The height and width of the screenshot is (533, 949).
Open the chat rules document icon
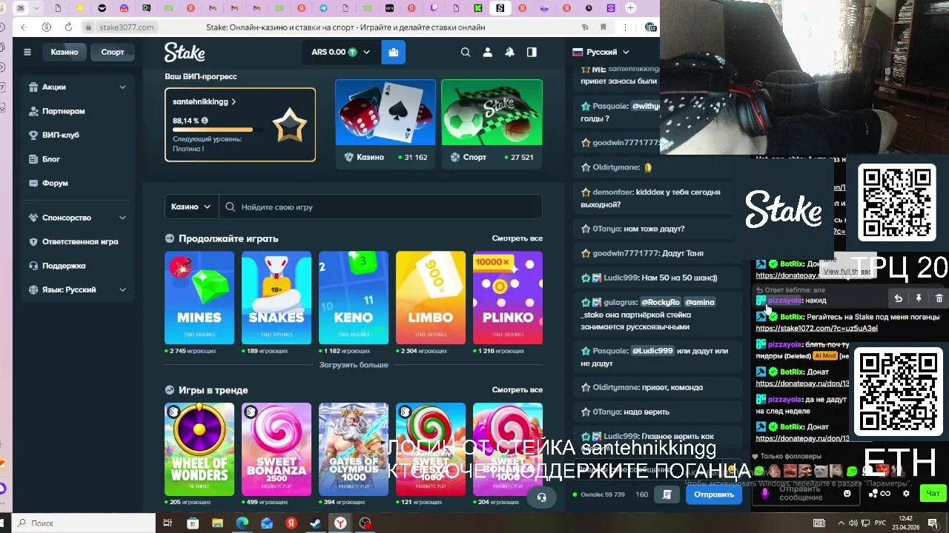pos(667,495)
